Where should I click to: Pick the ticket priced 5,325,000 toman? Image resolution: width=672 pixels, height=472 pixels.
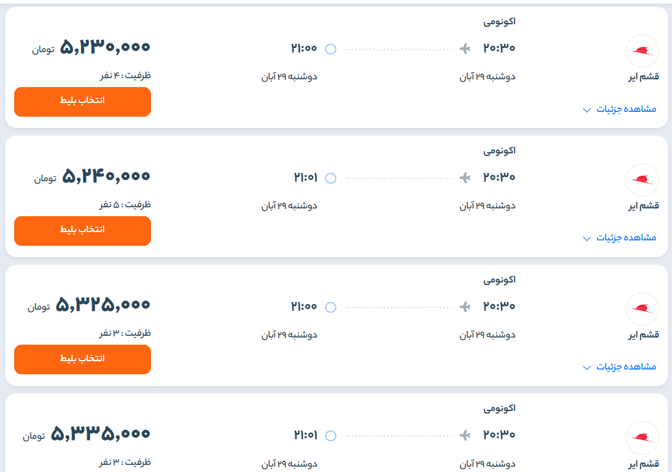pyautogui.click(x=82, y=359)
